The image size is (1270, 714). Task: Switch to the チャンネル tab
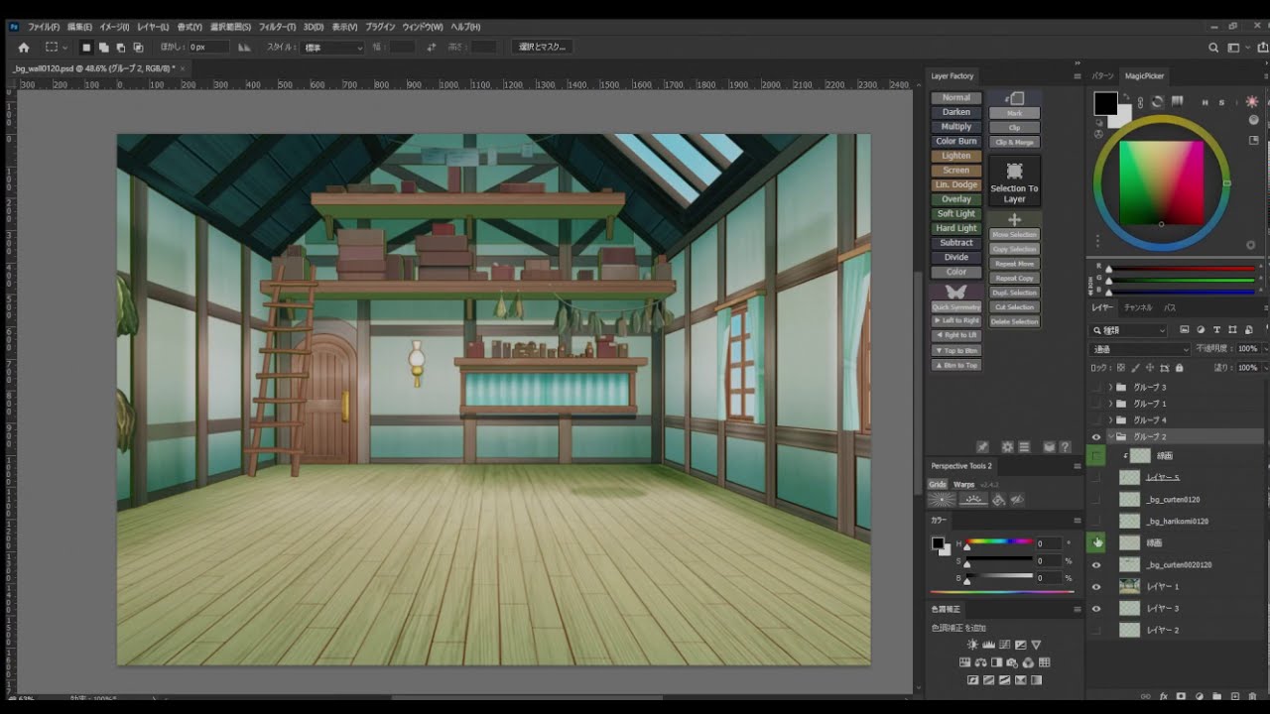(1138, 308)
